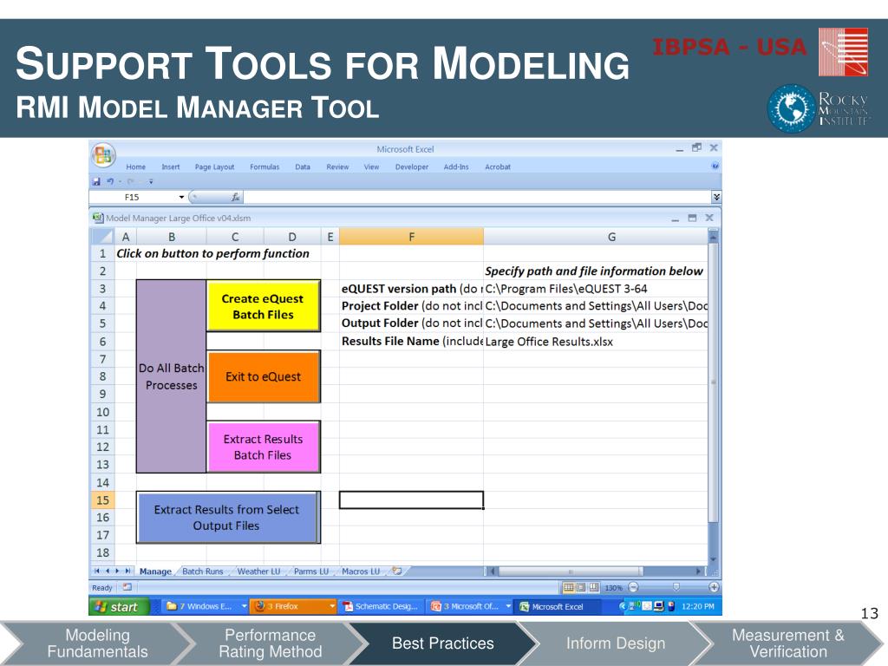Select the Results File Name cell
Image resolution: width=888 pixels, height=666 pixels.
411,342
